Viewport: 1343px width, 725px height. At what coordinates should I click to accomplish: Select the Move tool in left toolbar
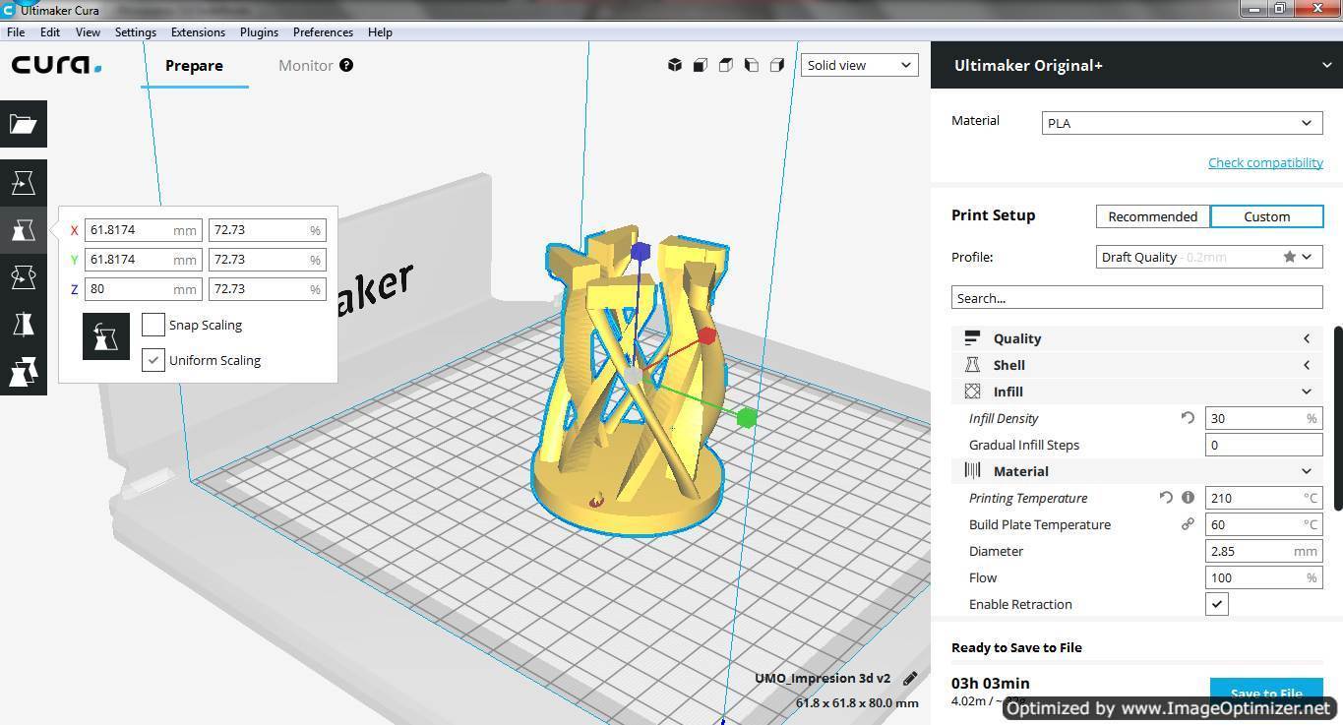24,183
